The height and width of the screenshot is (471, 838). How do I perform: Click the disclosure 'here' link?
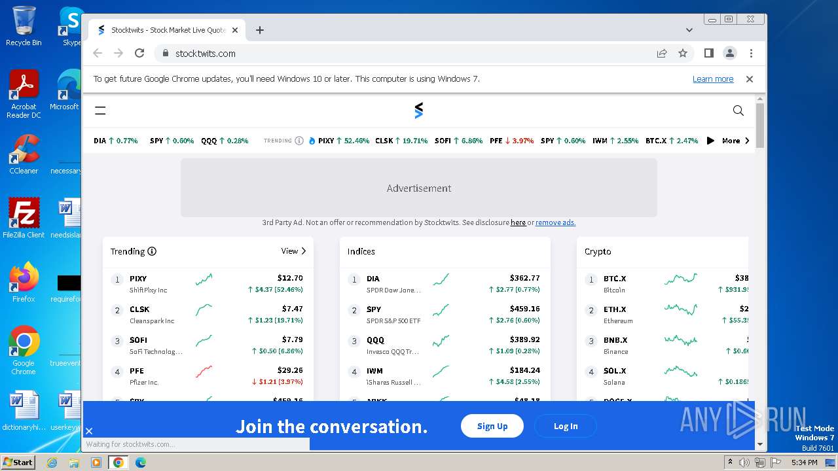point(518,222)
